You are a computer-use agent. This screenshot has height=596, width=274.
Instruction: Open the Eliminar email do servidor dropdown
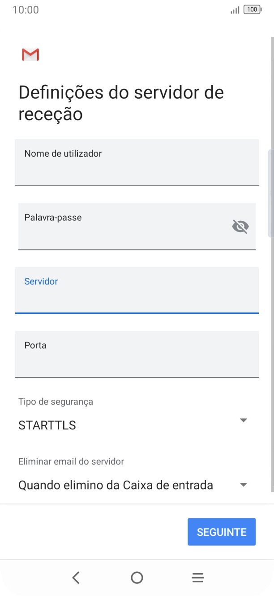click(137, 485)
